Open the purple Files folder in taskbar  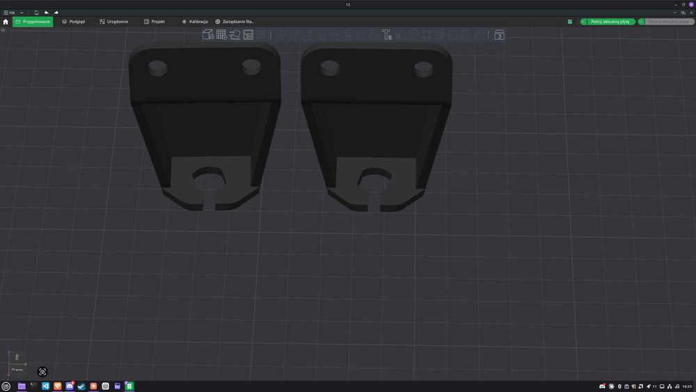point(22,386)
